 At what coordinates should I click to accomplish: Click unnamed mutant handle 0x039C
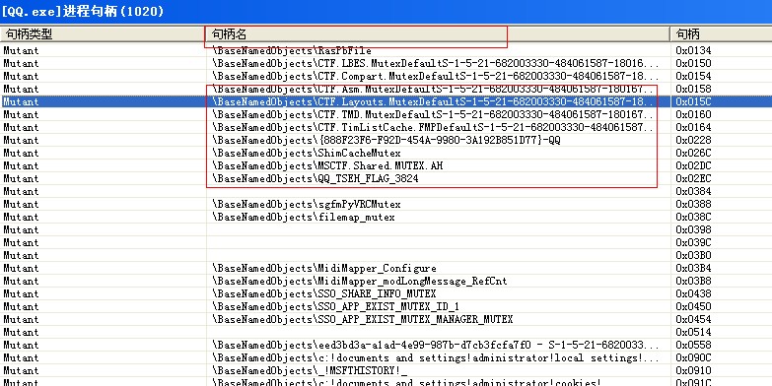pyautogui.click(x=693, y=242)
